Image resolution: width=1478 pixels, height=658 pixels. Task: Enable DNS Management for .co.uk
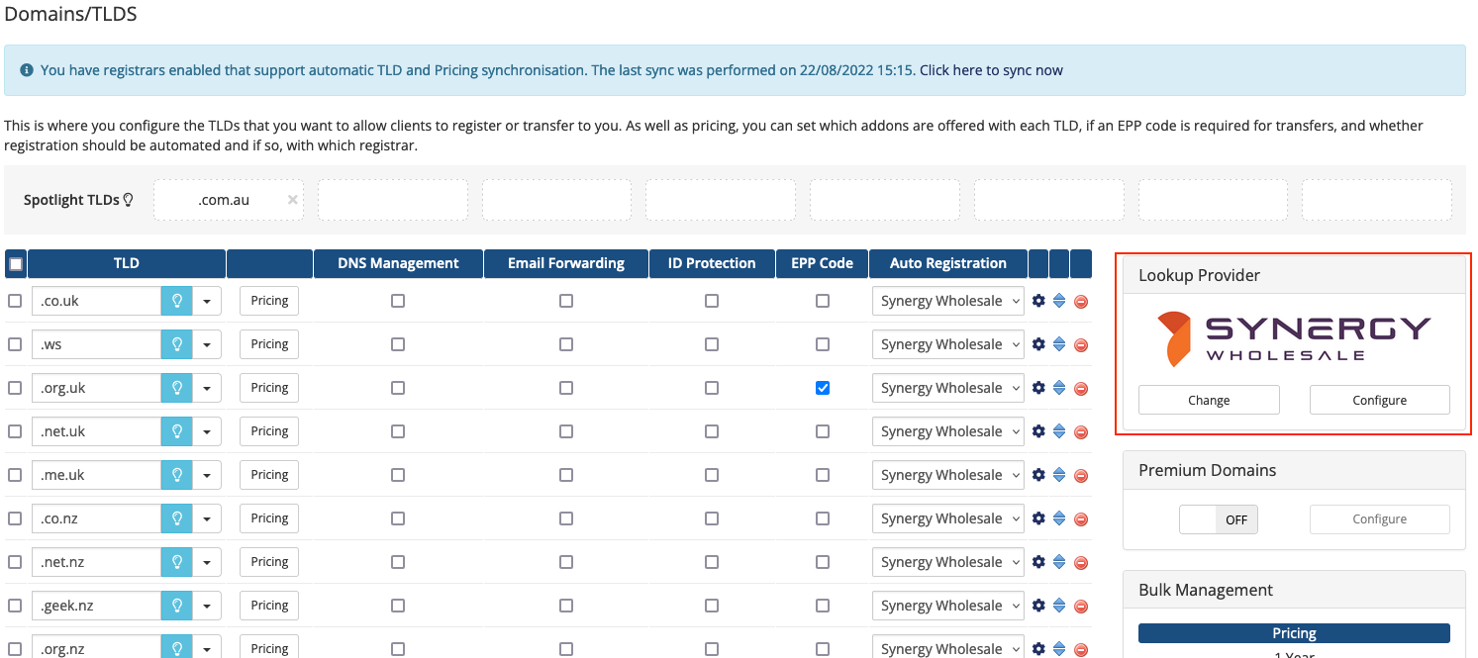[398, 301]
